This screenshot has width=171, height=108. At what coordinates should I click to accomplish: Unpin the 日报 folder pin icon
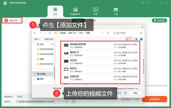click(52, 44)
